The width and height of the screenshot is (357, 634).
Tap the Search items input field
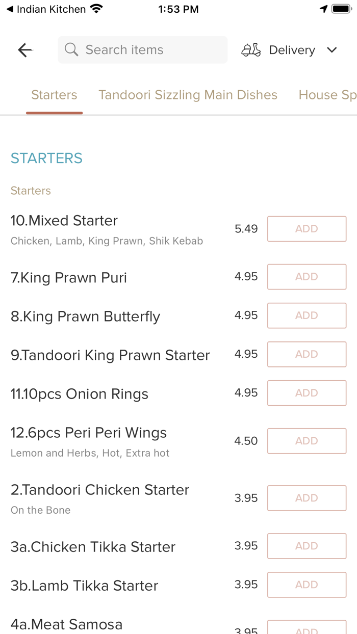[142, 49]
